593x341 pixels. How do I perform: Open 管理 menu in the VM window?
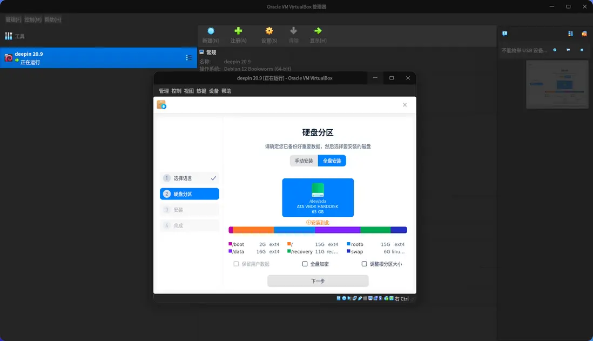pos(164,91)
